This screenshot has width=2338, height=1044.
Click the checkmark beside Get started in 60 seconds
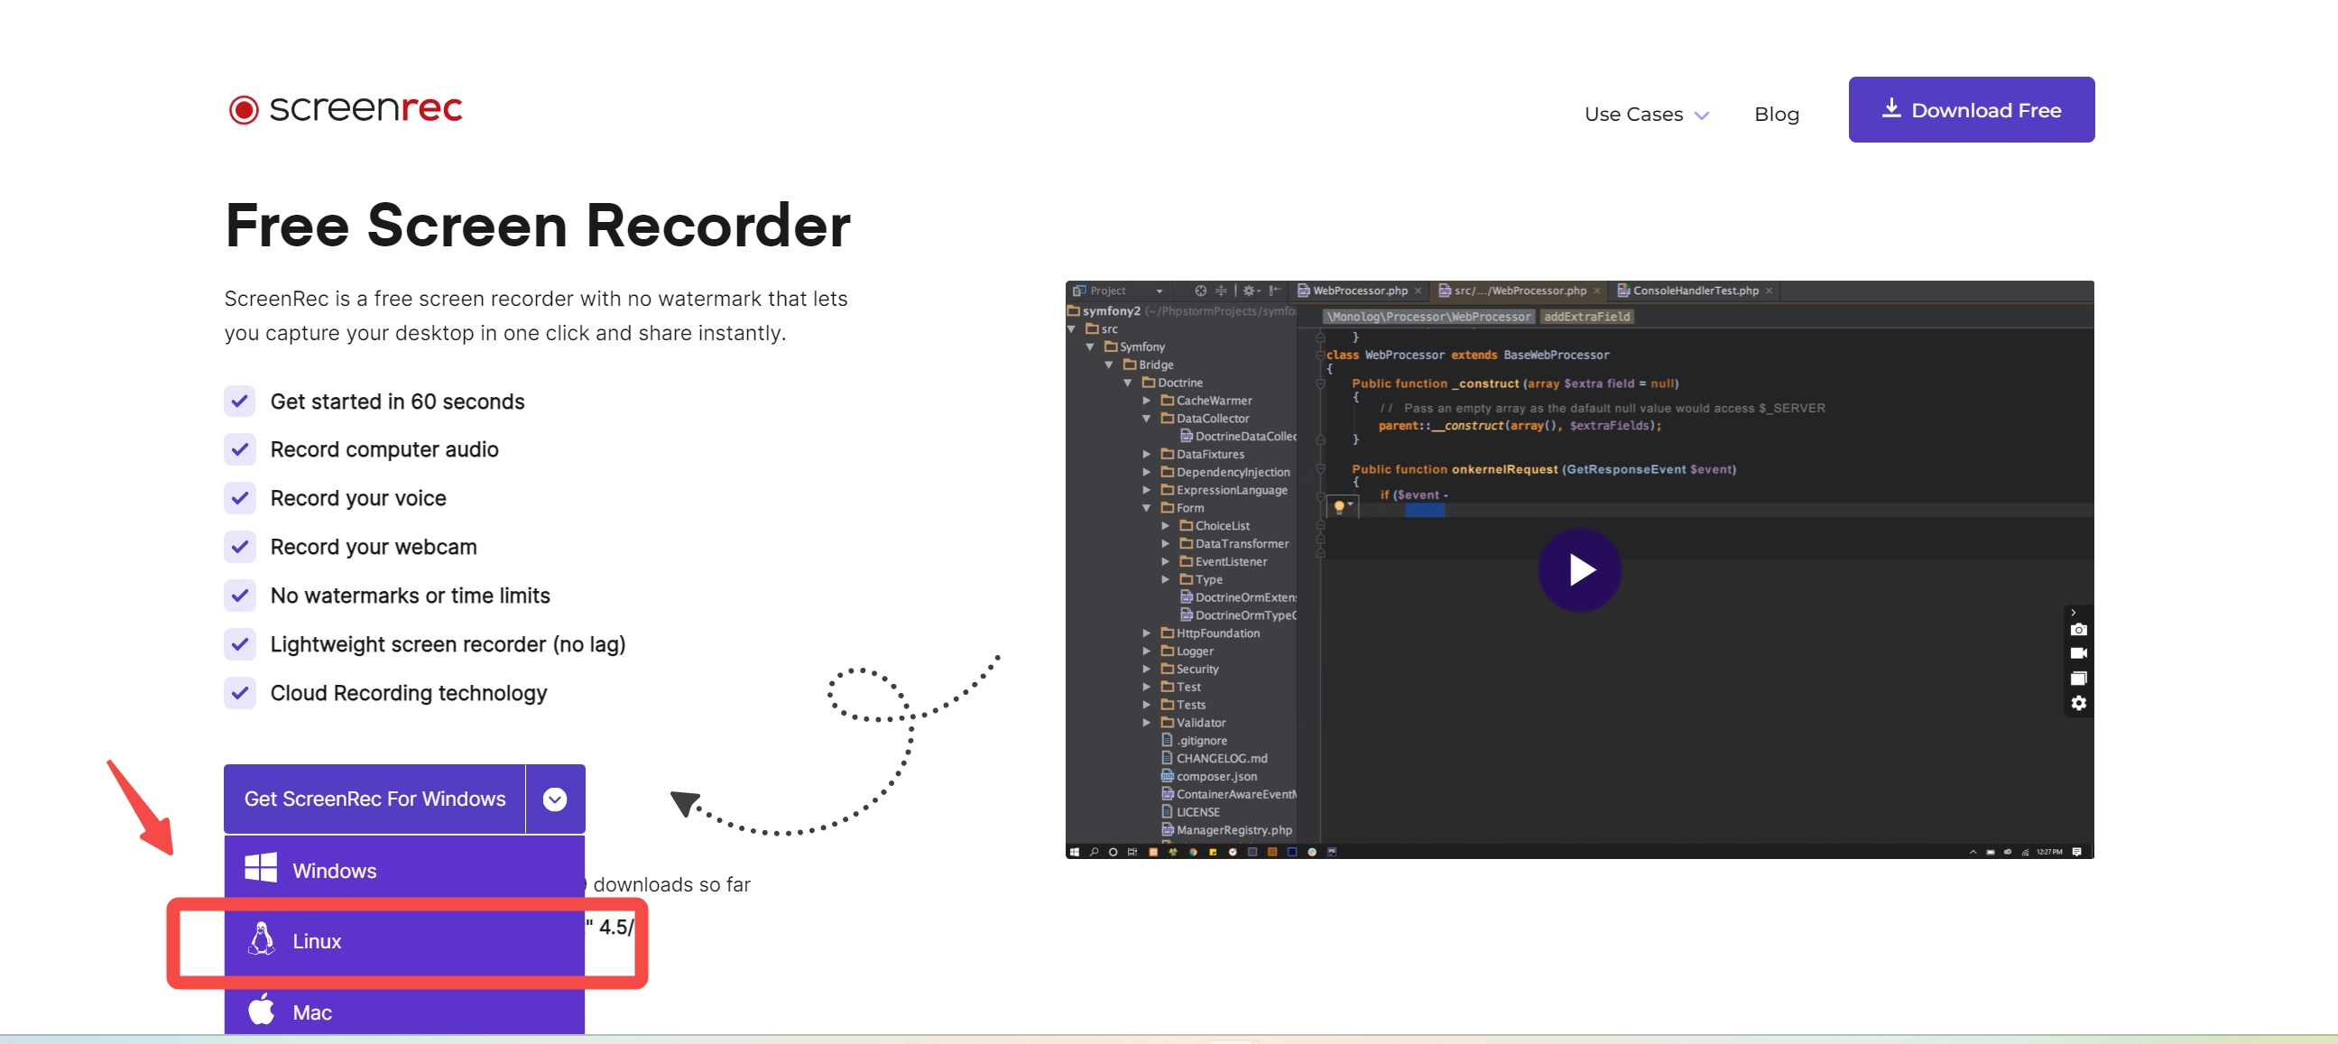(x=240, y=402)
